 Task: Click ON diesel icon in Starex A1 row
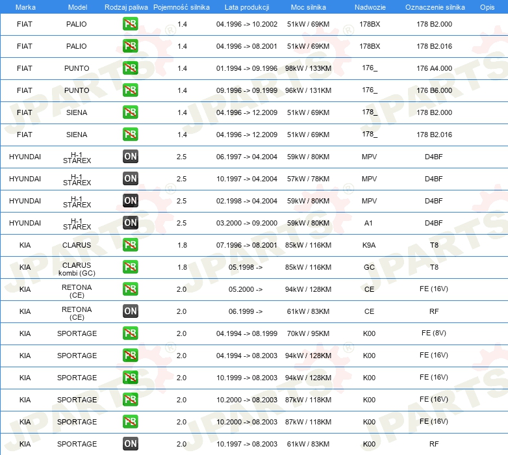[130, 223]
